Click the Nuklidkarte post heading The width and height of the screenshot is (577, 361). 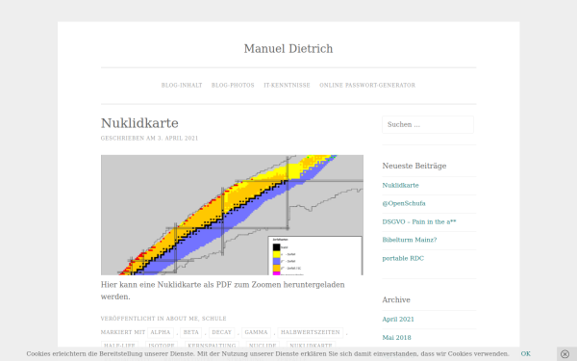pyautogui.click(x=139, y=123)
